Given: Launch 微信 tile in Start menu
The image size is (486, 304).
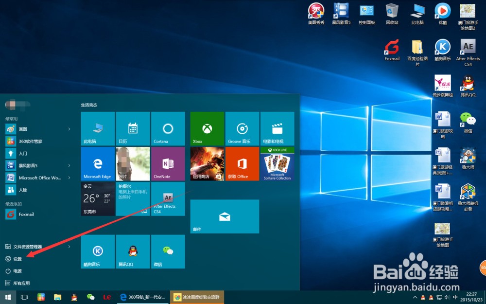Looking at the screenshot, I should click(x=168, y=251).
